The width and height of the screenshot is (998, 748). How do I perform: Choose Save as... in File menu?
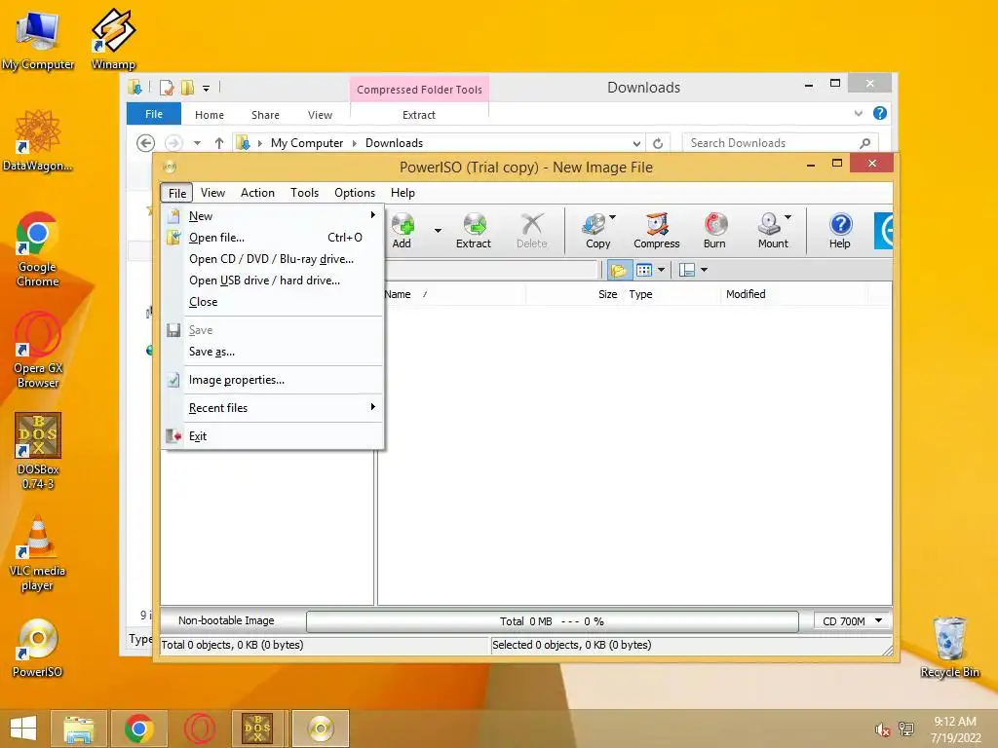[273, 352]
